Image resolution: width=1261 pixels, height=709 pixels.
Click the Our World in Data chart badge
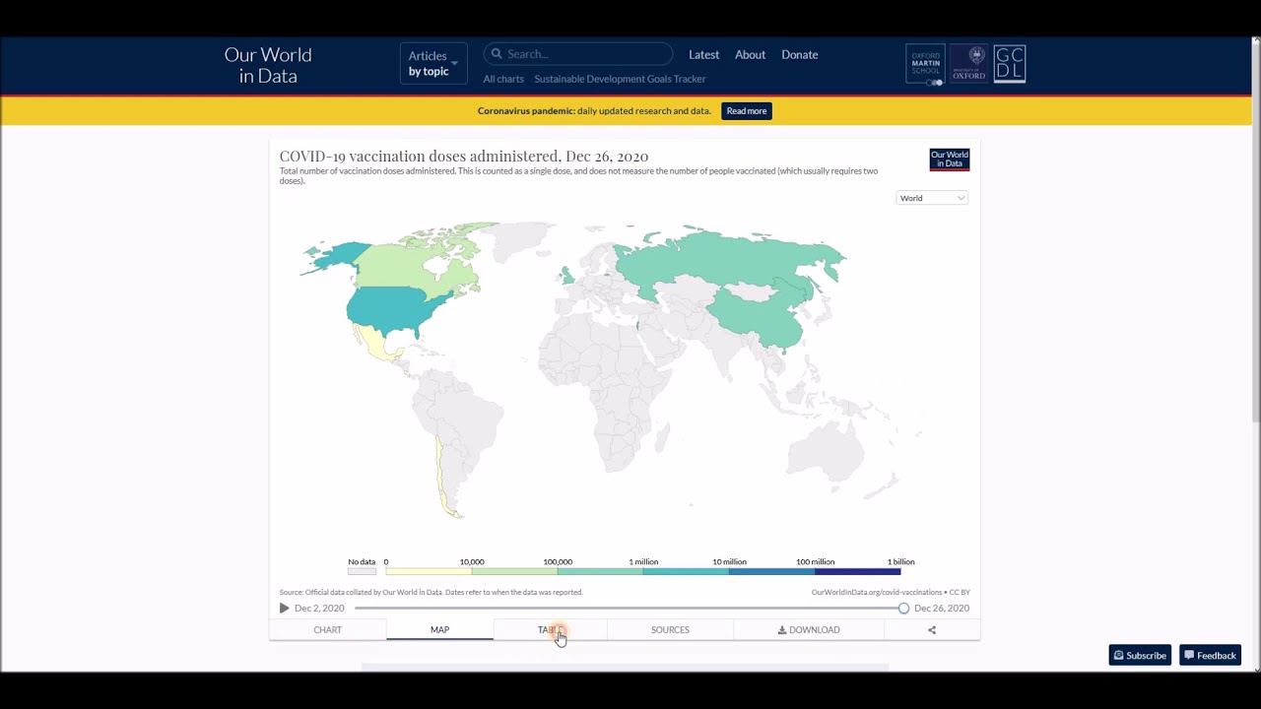point(949,160)
